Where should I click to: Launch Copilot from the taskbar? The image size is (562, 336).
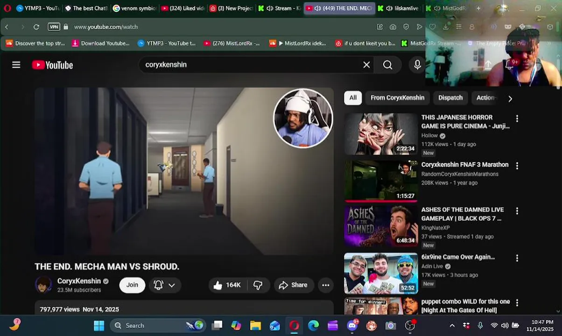pyautogui.click(x=236, y=326)
